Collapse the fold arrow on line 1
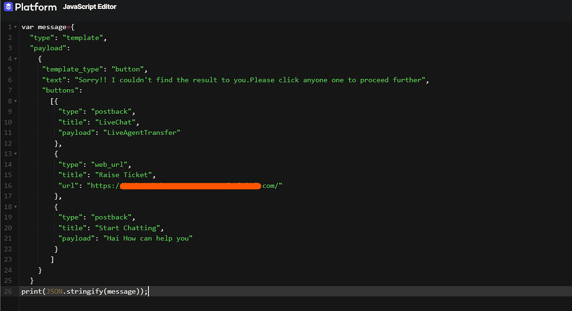 click(x=15, y=27)
